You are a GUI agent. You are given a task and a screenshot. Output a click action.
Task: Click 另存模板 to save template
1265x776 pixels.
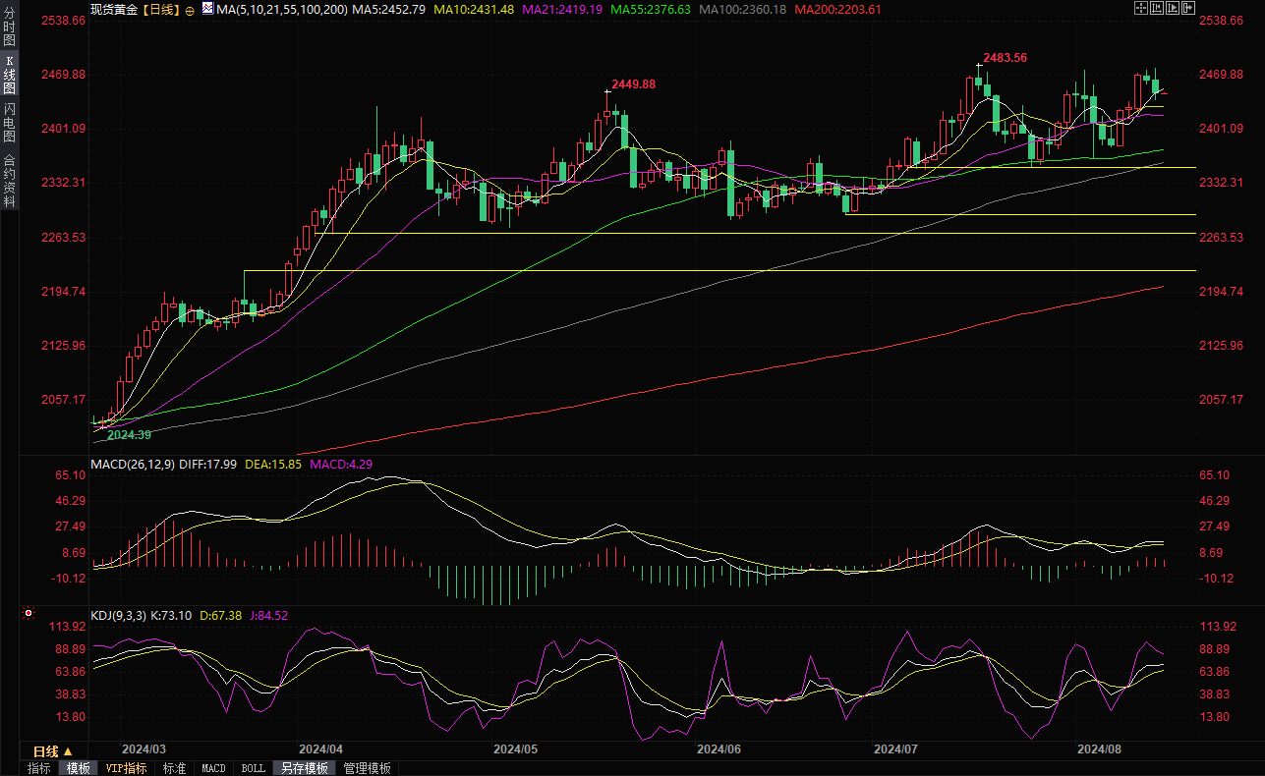[x=304, y=768]
